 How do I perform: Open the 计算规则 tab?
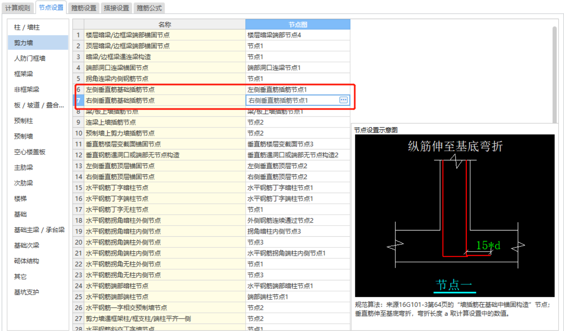pos(17,8)
